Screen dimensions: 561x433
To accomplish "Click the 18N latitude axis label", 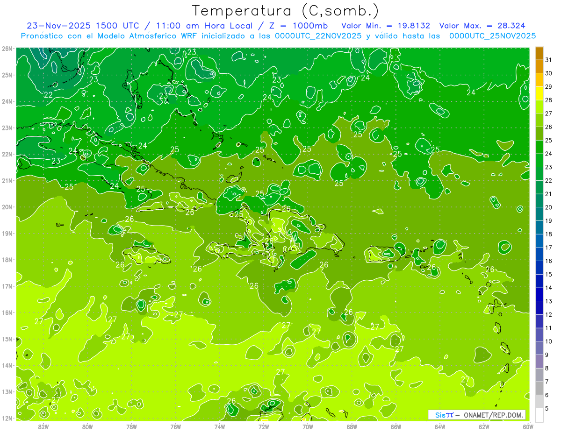I will coord(7,260).
